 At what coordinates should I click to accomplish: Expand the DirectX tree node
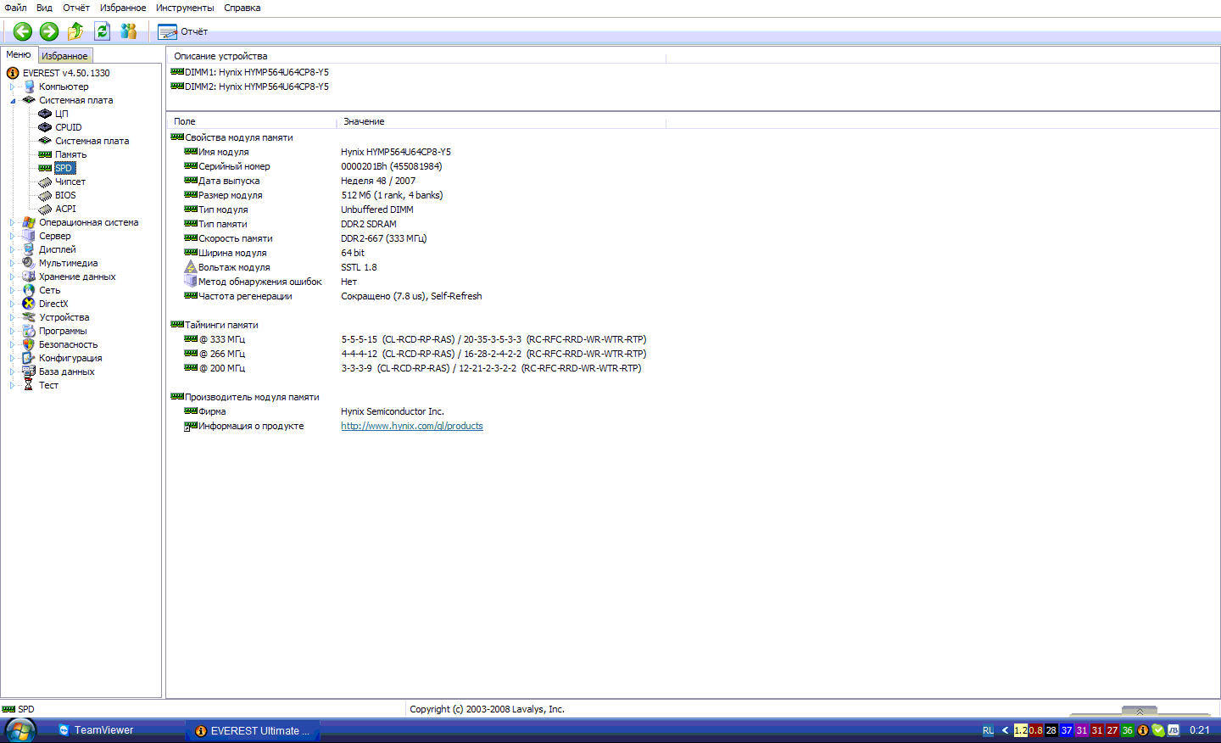point(12,304)
